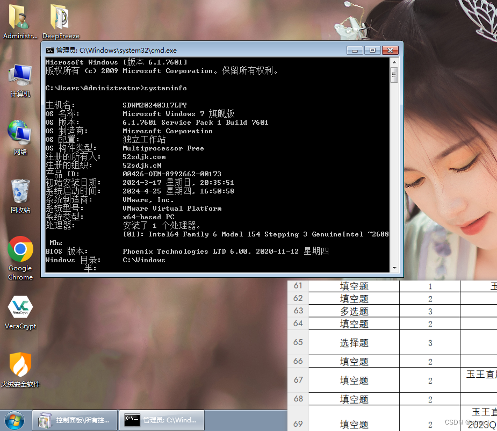Screen dimensions: 497x431
Task: Click the cmd scrollbar thumb
Action: (394, 75)
